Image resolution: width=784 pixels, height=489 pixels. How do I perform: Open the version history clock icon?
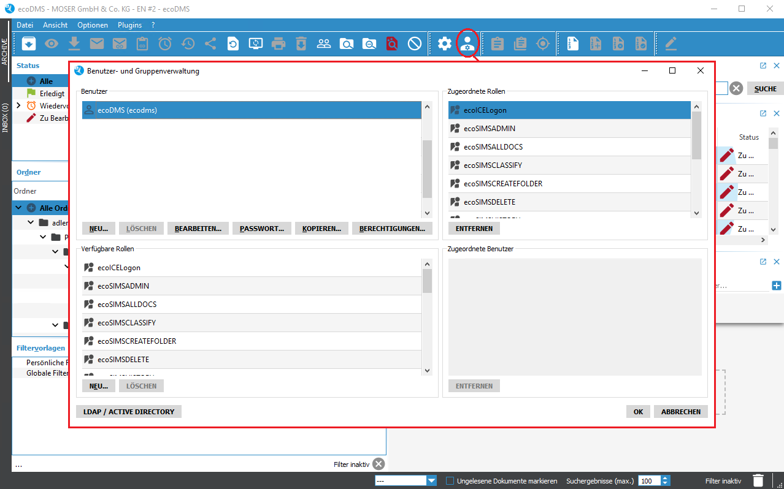(x=188, y=44)
